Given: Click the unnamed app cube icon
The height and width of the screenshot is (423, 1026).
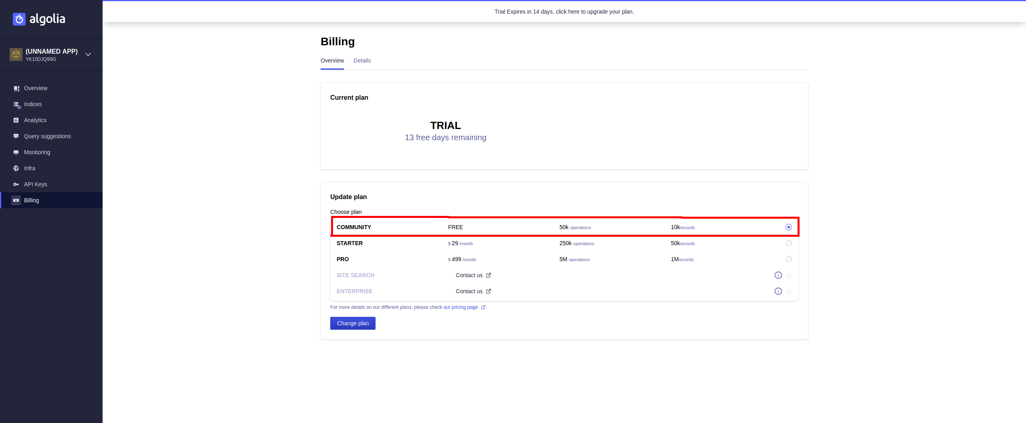Looking at the screenshot, I should (x=16, y=54).
